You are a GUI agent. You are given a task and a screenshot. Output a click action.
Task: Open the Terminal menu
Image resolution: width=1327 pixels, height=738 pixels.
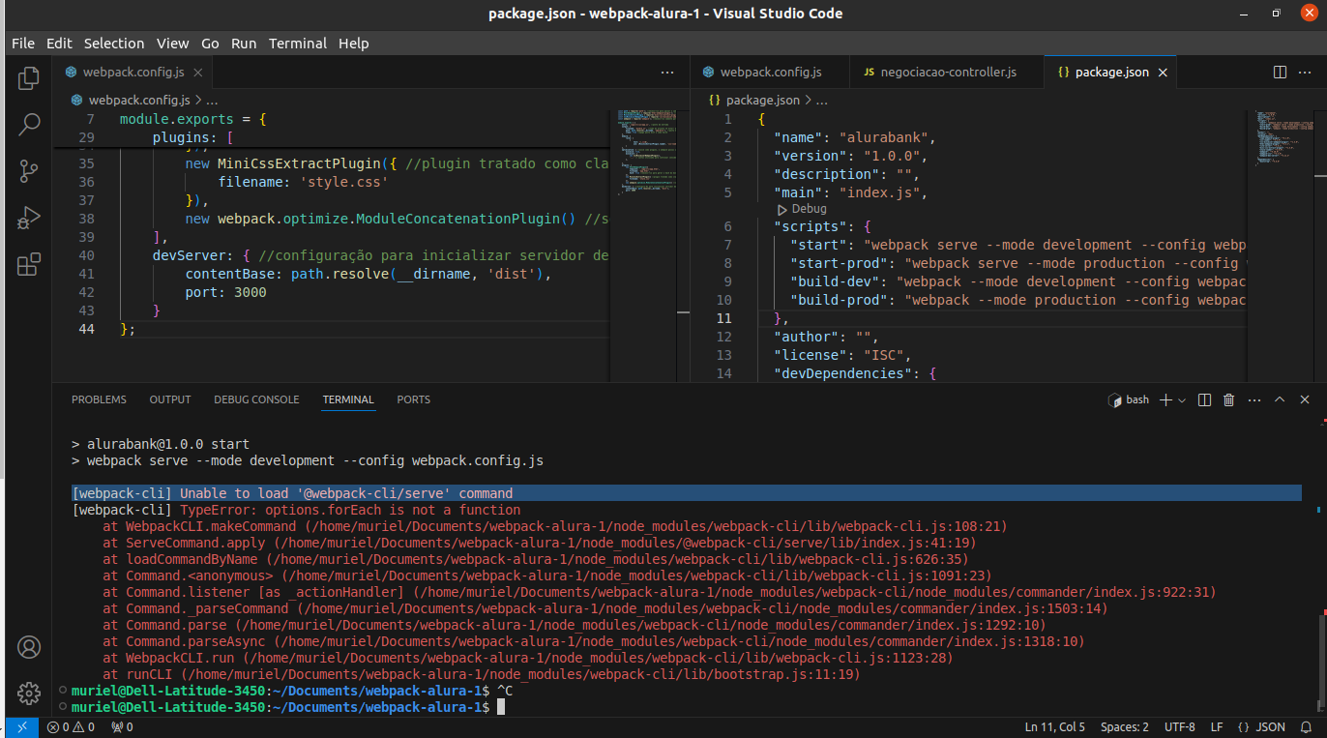pyautogui.click(x=298, y=44)
